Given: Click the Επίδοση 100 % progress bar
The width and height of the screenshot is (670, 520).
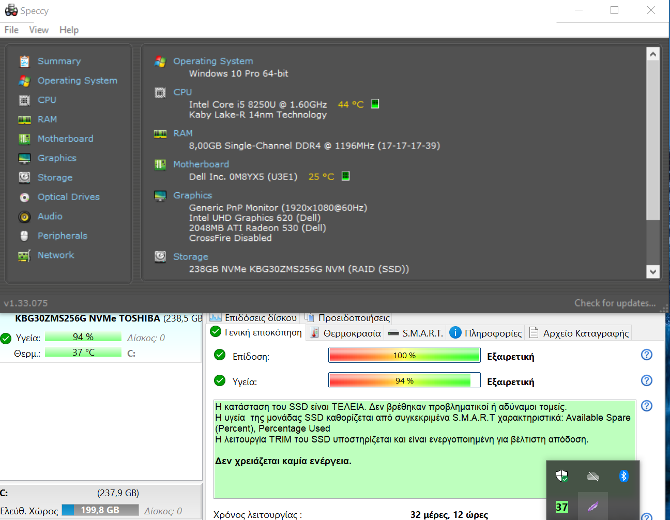Looking at the screenshot, I should pyautogui.click(x=404, y=356).
